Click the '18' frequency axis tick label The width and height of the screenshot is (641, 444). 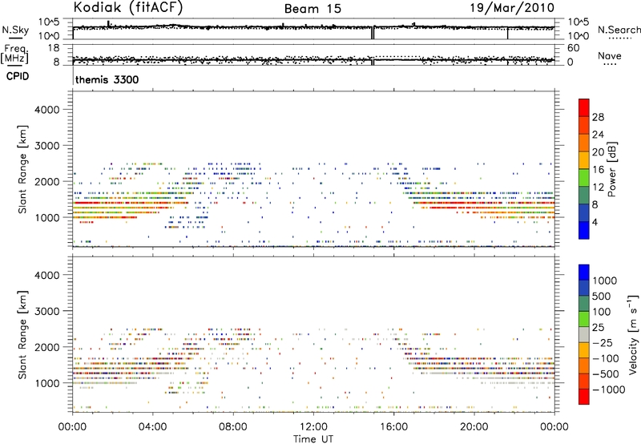point(54,48)
